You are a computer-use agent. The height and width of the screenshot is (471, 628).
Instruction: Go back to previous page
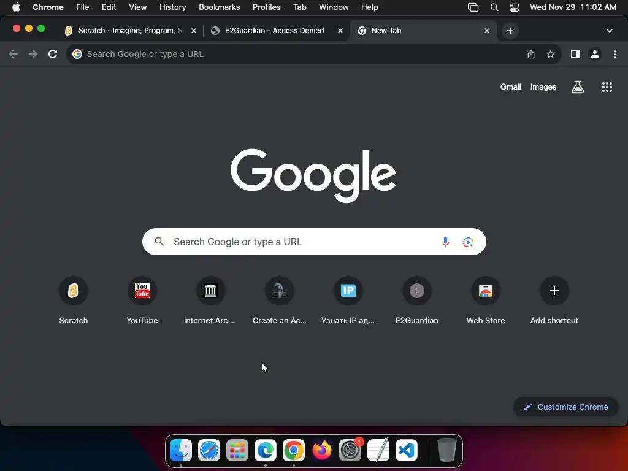[13, 54]
